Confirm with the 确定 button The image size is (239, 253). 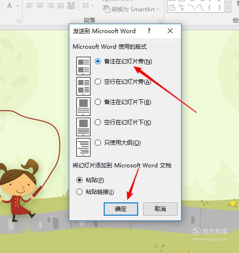(121, 209)
